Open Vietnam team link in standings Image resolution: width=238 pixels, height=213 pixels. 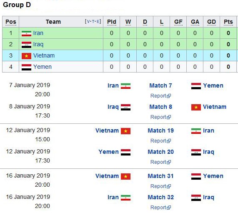(x=44, y=55)
